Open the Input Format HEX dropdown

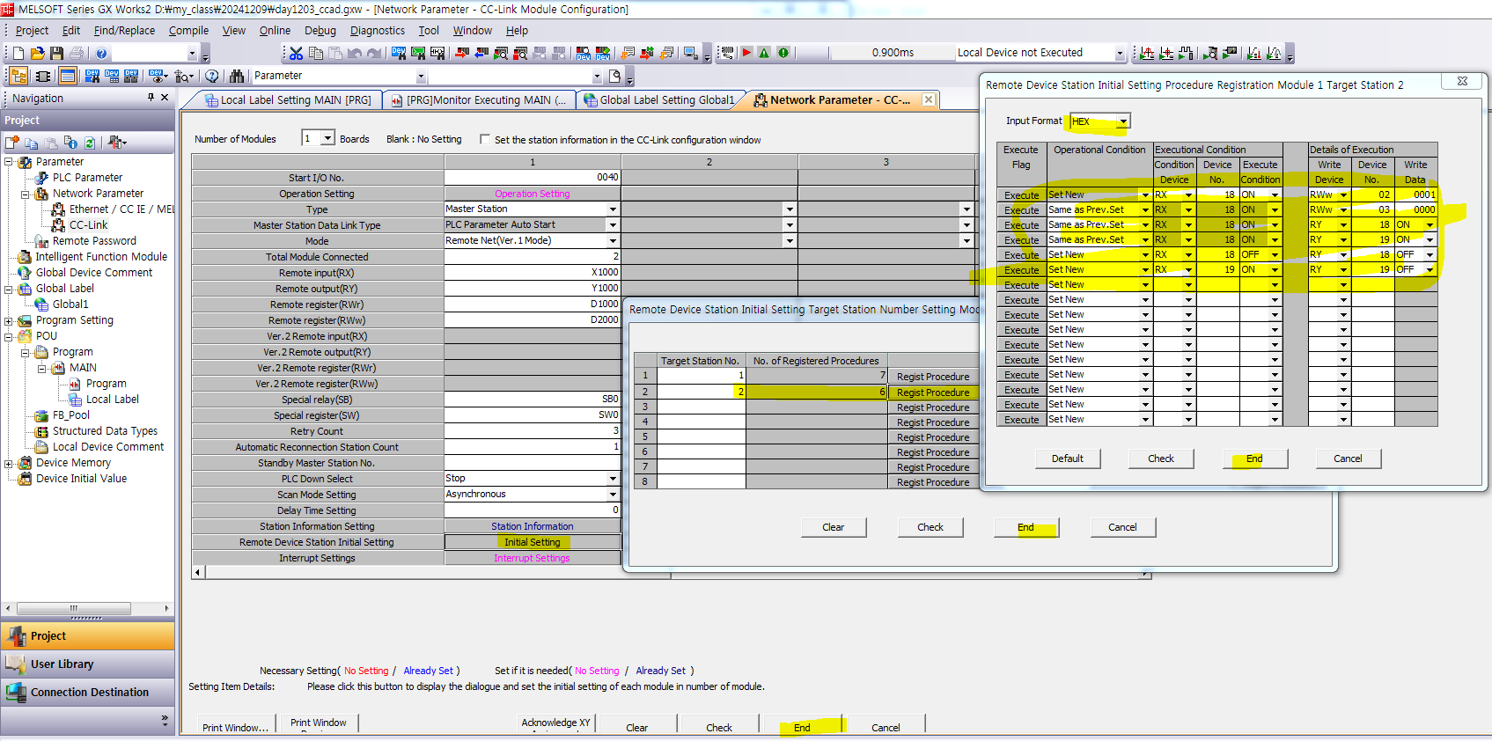pyautogui.click(x=1123, y=121)
